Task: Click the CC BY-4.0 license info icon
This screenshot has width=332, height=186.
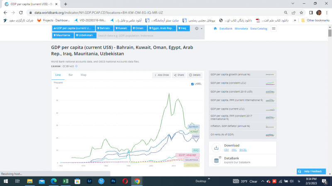Action: pyautogui.click(x=76, y=66)
